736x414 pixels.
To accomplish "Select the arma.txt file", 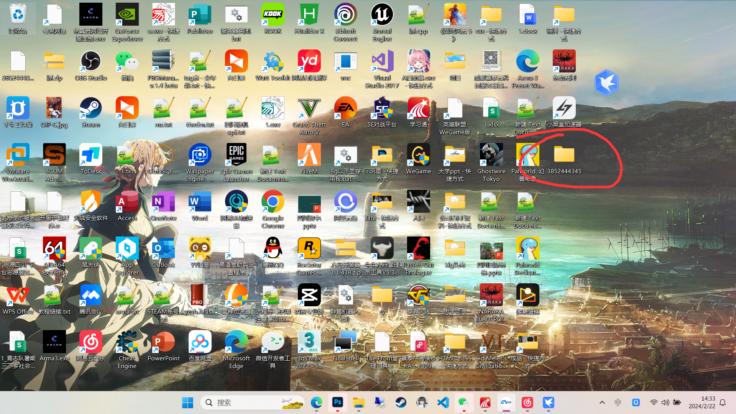I will [x=127, y=300].
